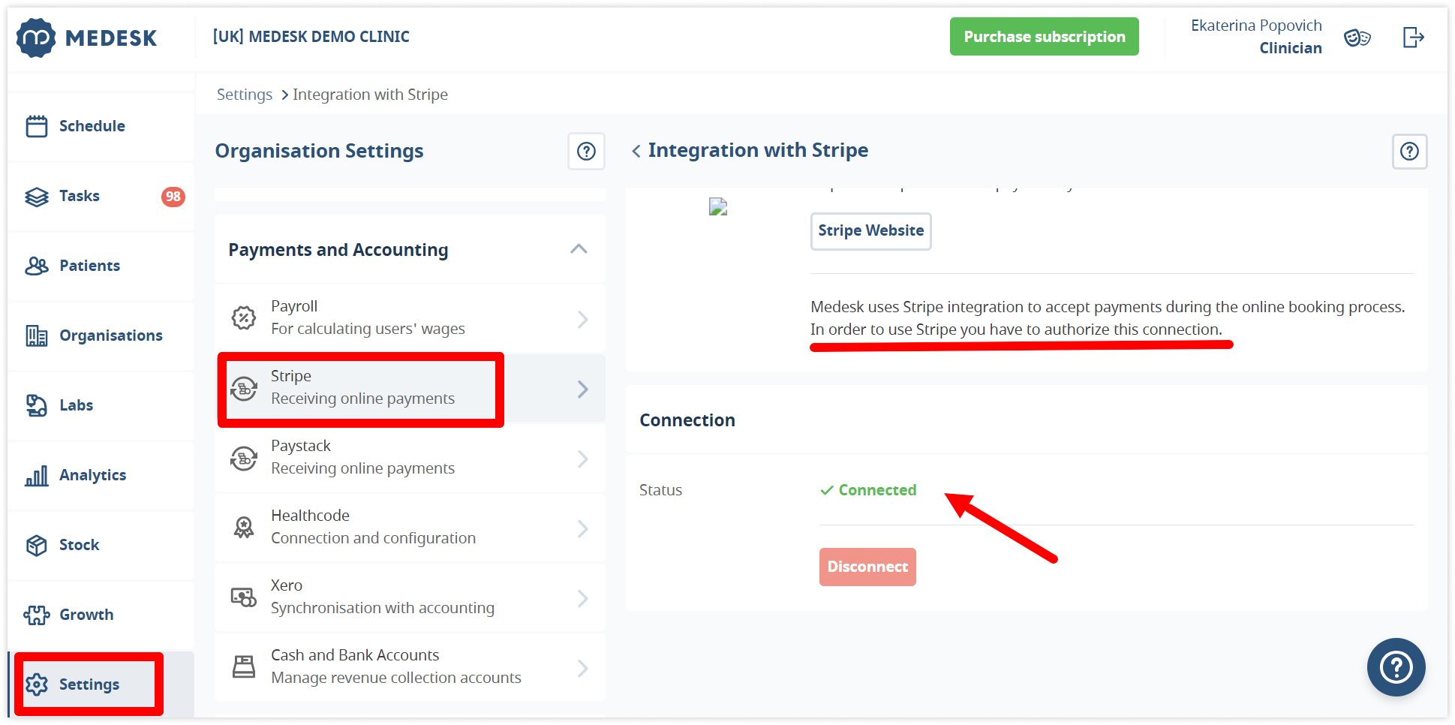
Task: Select the Payroll 'For calculating users' wages' text
Action: click(x=368, y=329)
